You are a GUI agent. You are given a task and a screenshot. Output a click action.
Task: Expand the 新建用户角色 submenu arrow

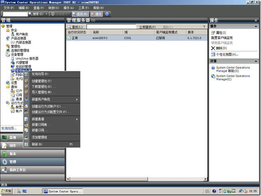point(77,100)
